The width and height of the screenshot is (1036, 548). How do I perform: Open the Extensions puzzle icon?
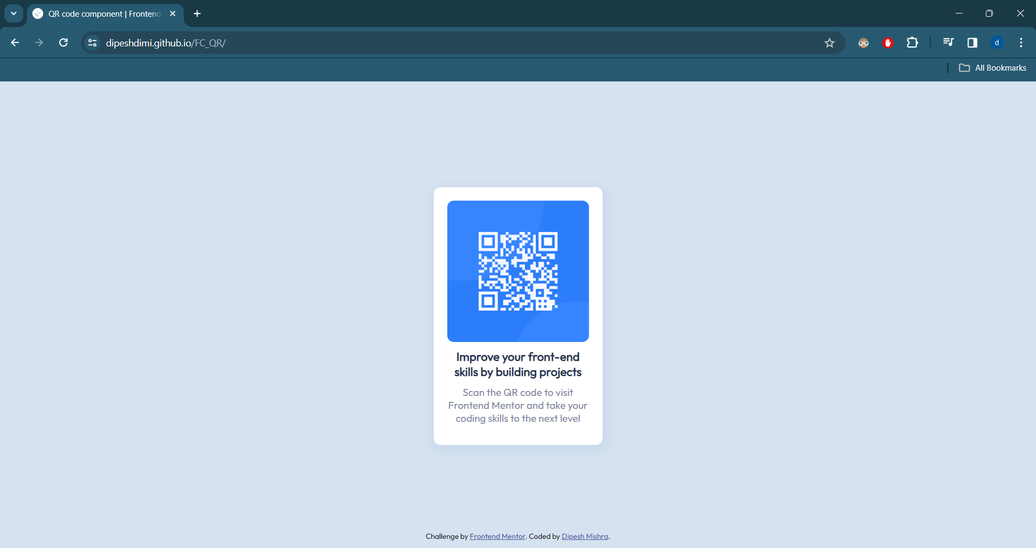912,43
